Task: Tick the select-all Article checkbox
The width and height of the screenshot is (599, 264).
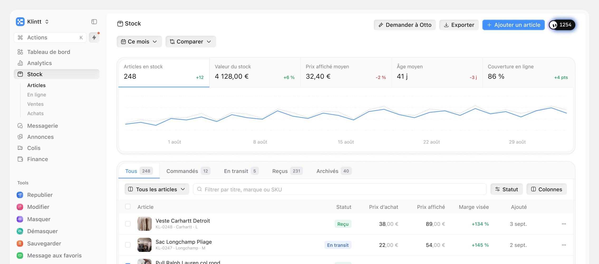Action: 128,207
